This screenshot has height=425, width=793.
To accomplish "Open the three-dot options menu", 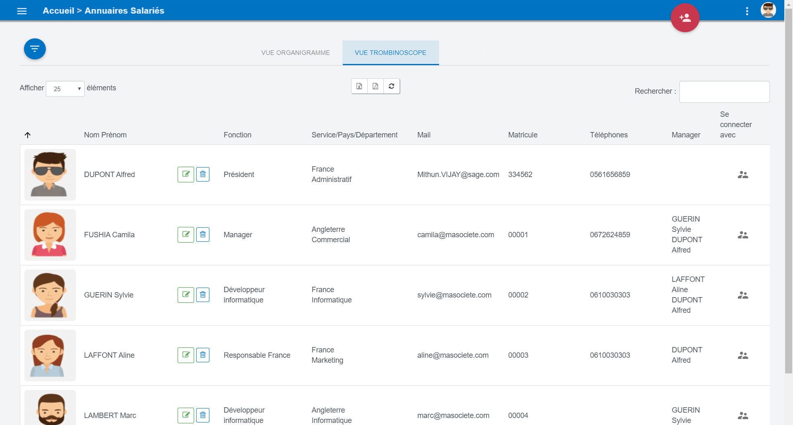I will click(747, 11).
